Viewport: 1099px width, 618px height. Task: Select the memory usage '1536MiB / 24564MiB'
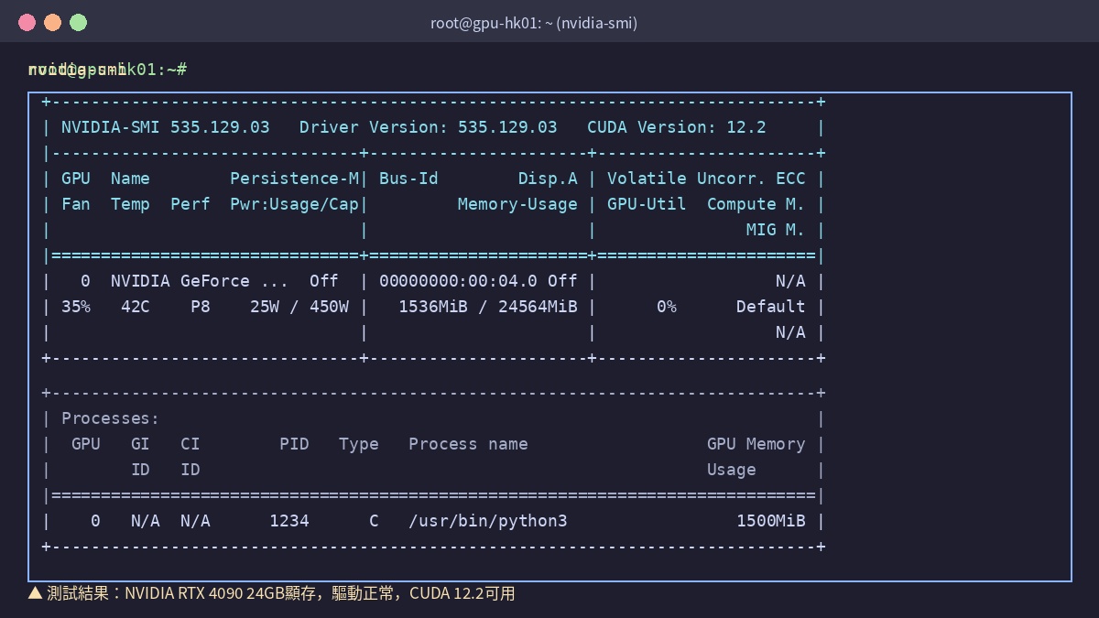click(488, 307)
